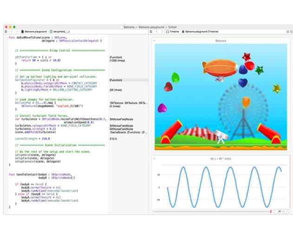Click the 'Balloons' live view title
The height and width of the screenshot is (242, 293).
point(221,41)
